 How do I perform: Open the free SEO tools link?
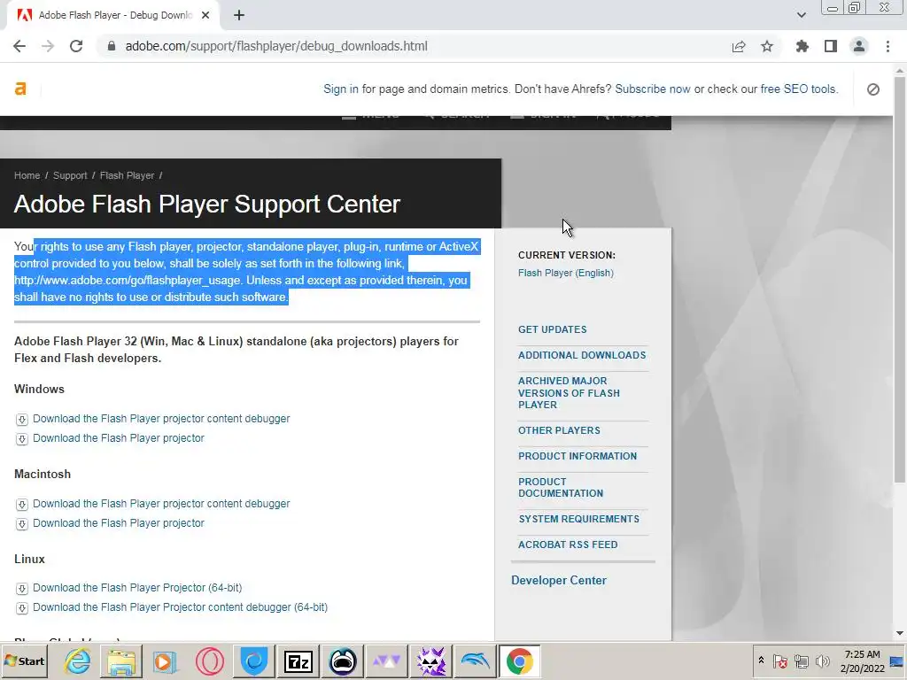[x=799, y=89]
